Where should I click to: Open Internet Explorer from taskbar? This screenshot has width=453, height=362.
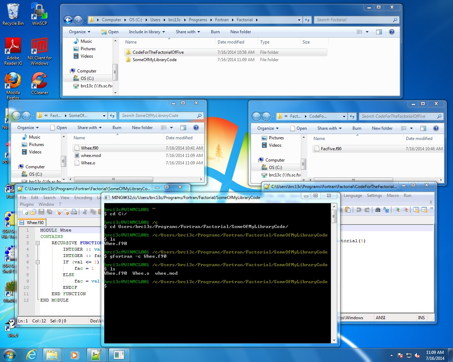[31, 355]
